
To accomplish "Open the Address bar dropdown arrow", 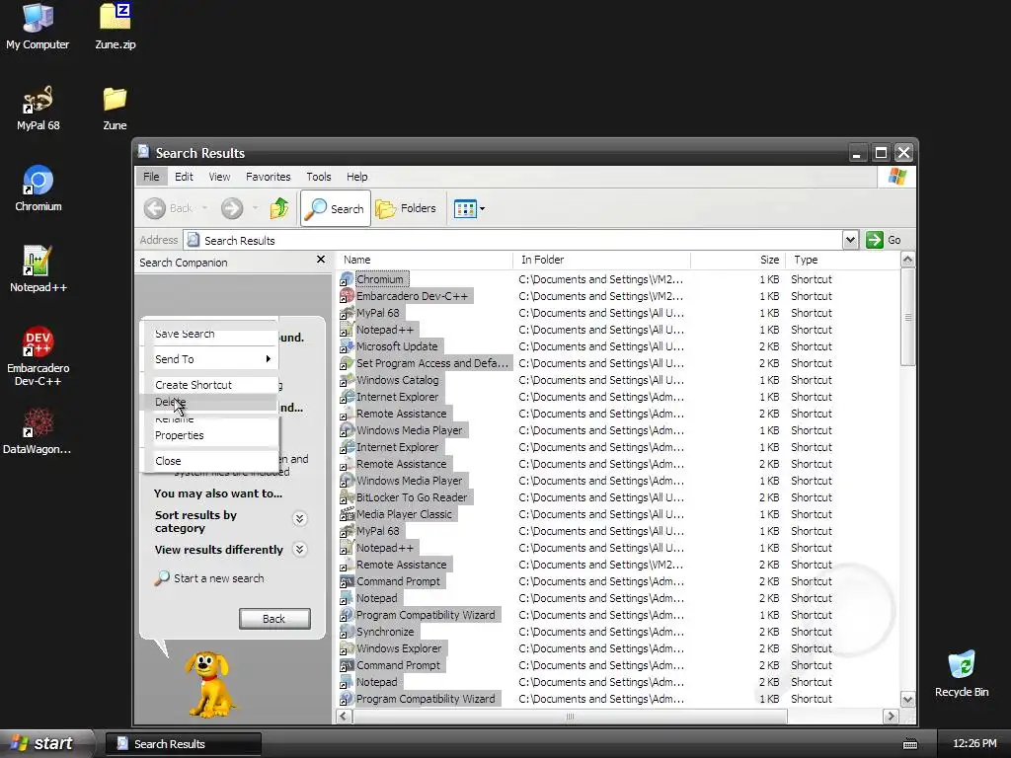I will (850, 240).
